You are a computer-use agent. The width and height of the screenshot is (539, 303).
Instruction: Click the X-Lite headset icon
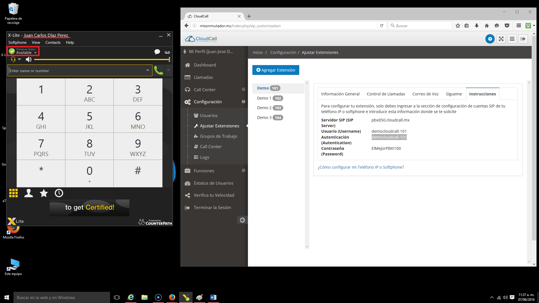(x=13, y=59)
